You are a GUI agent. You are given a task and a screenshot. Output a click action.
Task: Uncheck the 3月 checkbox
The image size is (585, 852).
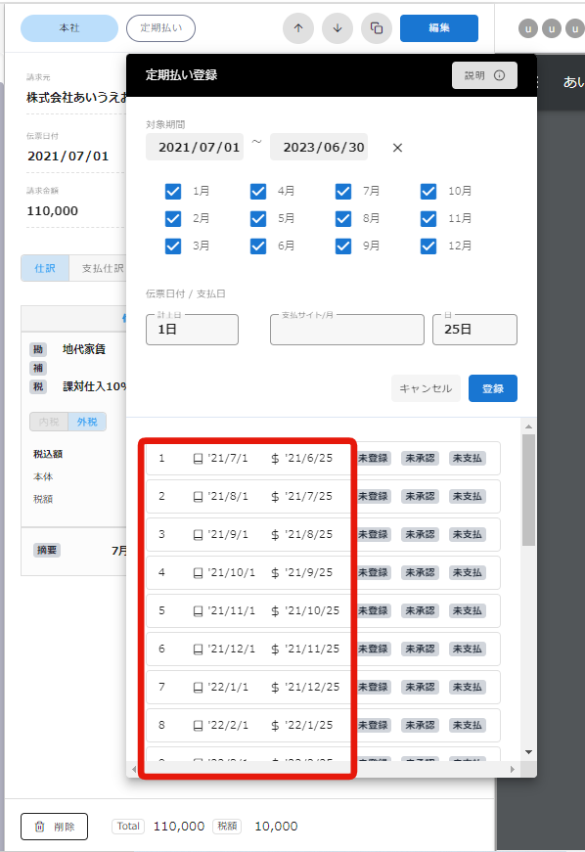(173, 246)
